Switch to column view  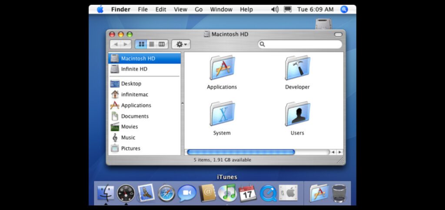point(162,44)
